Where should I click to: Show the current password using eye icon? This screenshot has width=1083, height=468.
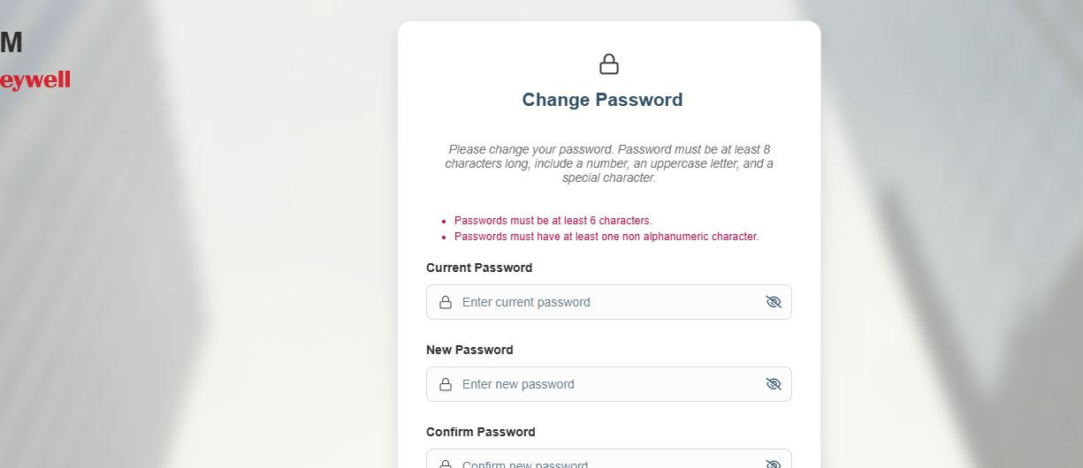point(774,302)
